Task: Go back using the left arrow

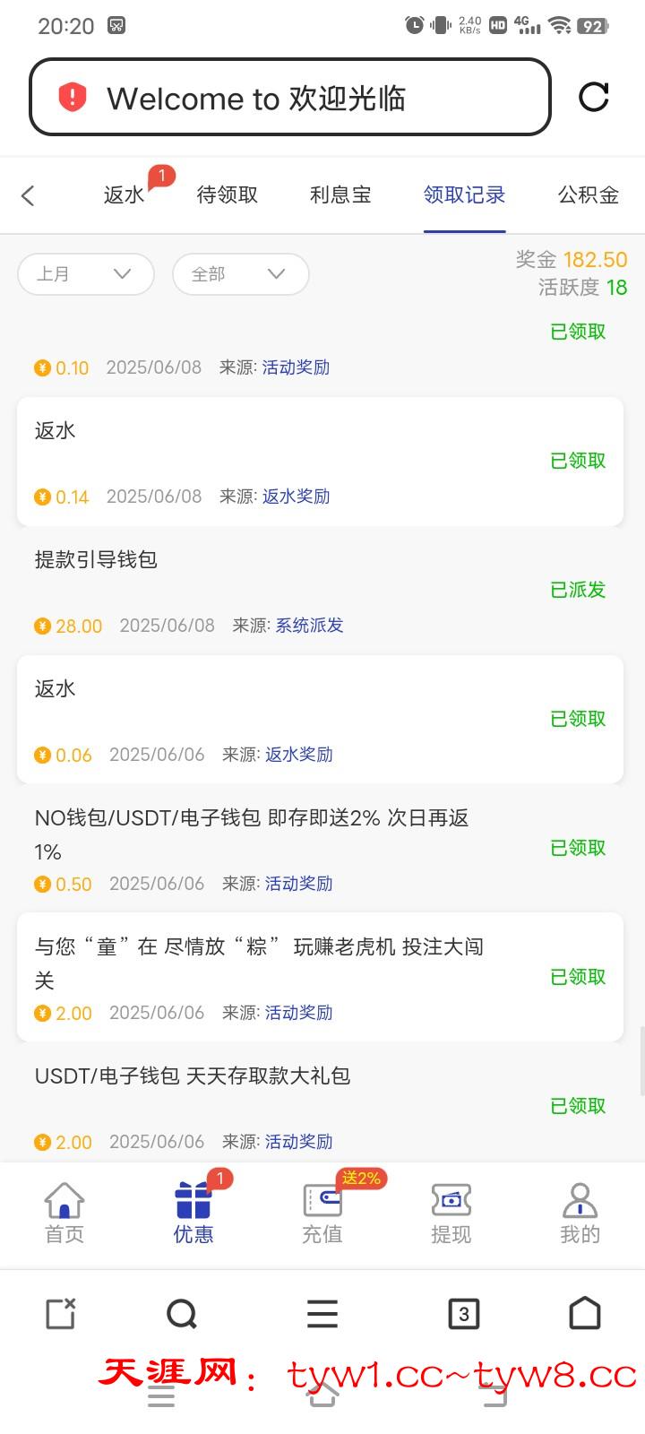Action: click(28, 195)
